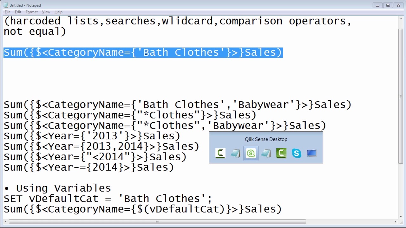The image size is (406, 228).
Task: Maximize the Notepad window
Action: pos(388,5)
